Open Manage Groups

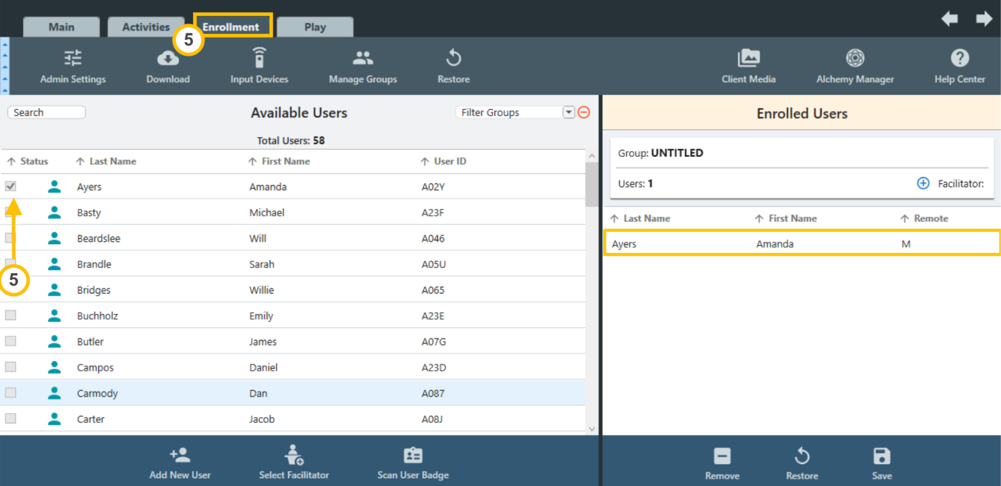(x=363, y=67)
